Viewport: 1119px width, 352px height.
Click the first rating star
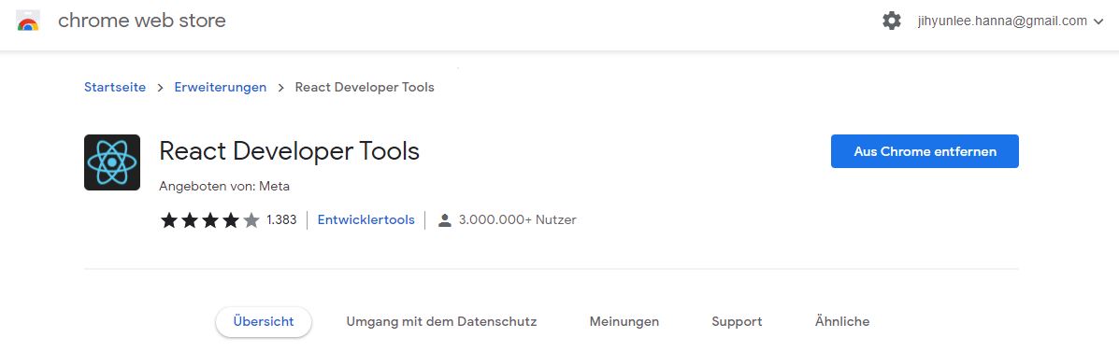click(x=168, y=220)
